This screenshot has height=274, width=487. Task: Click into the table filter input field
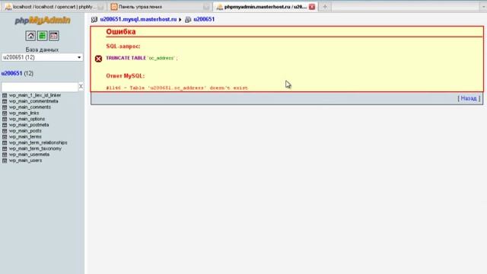click(40, 87)
